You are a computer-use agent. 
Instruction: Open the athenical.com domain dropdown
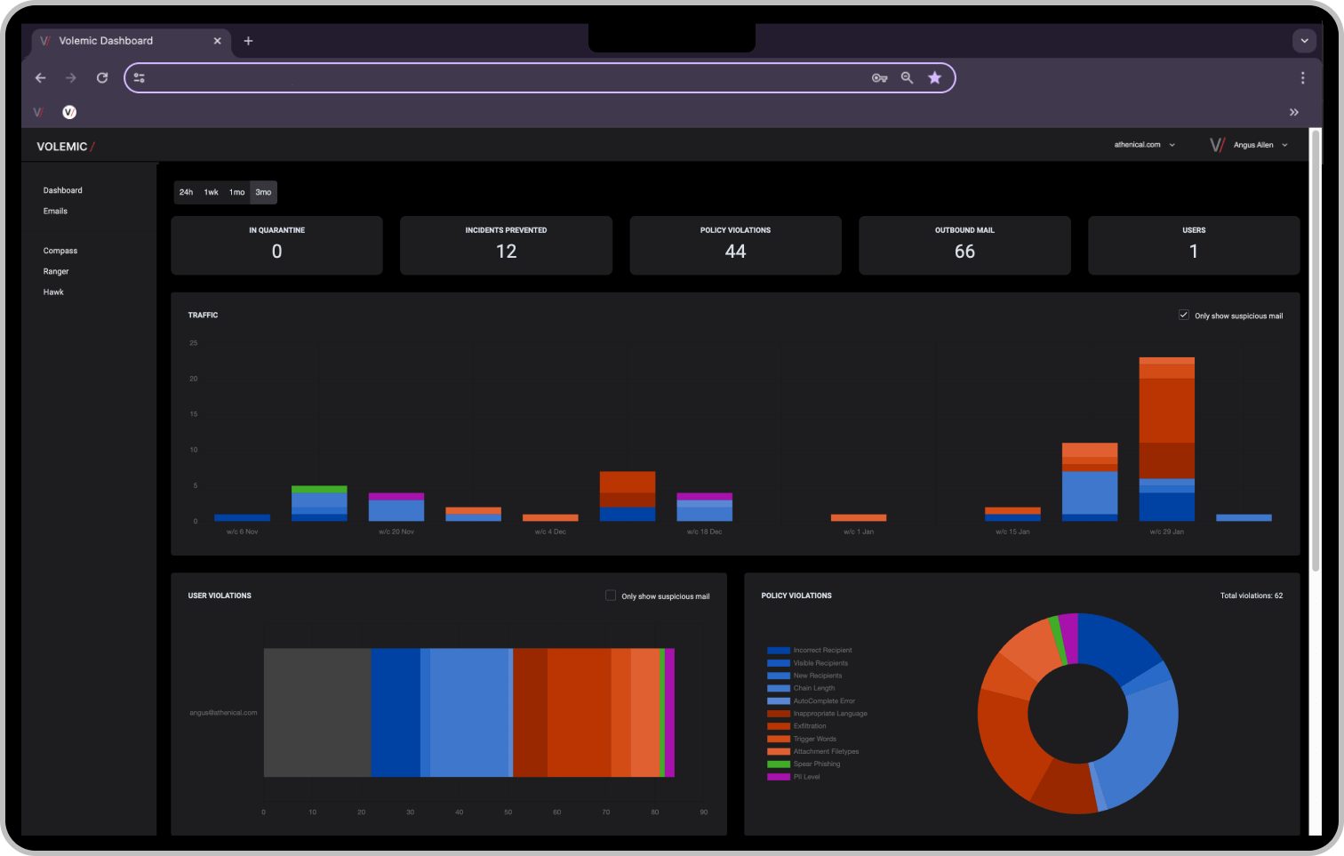[1145, 145]
